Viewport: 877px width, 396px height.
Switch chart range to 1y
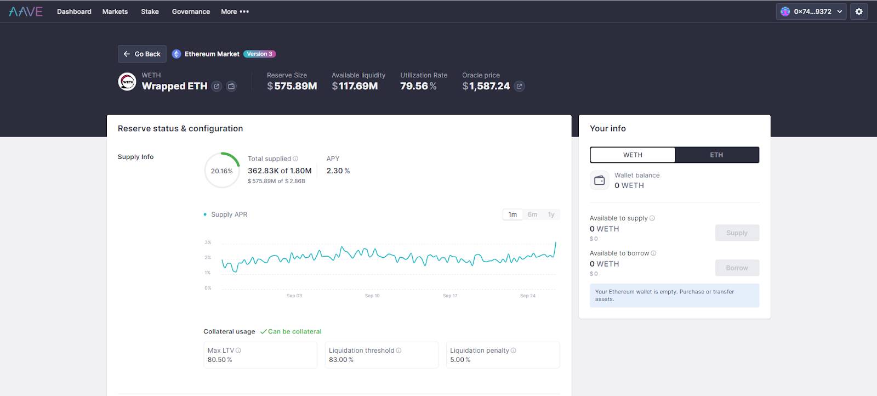tap(551, 214)
